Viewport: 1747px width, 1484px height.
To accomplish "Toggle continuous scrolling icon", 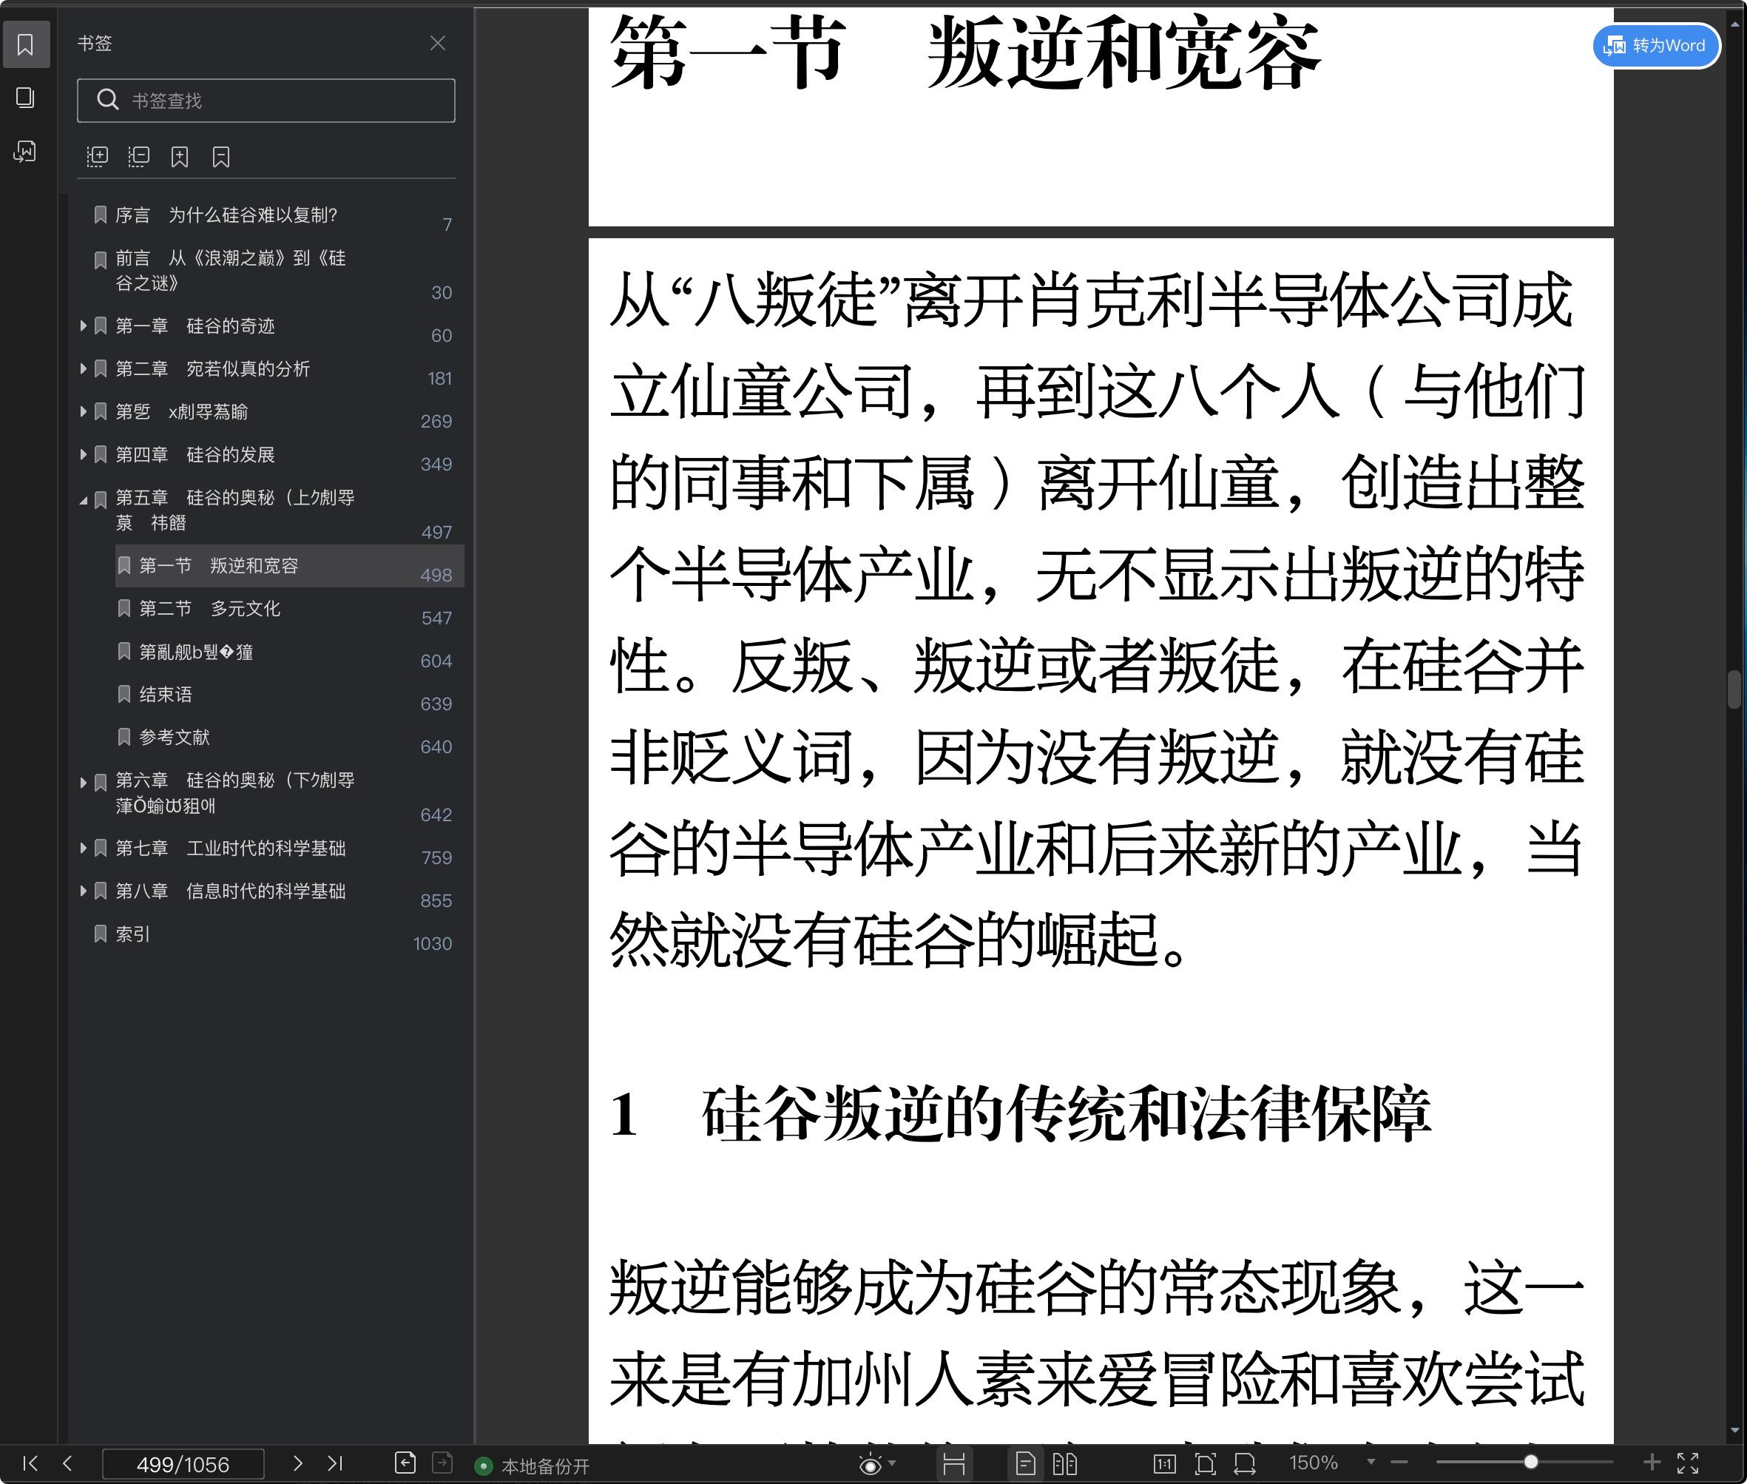I will coord(954,1465).
